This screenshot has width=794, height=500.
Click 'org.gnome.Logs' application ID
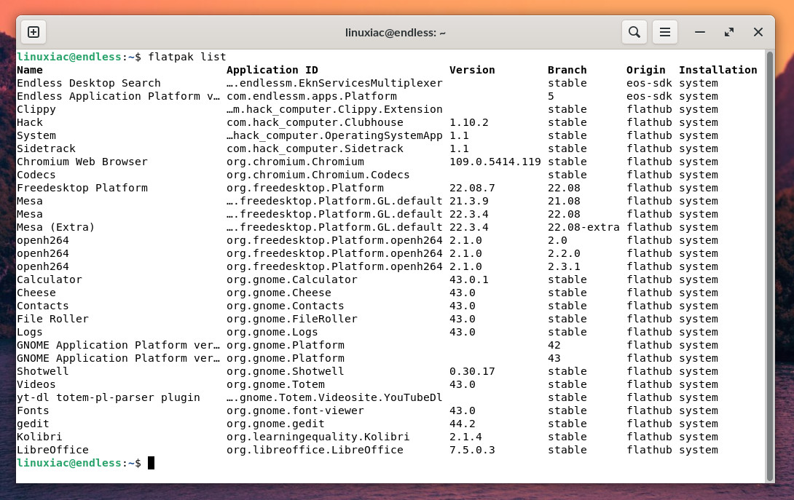[x=272, y=333]
